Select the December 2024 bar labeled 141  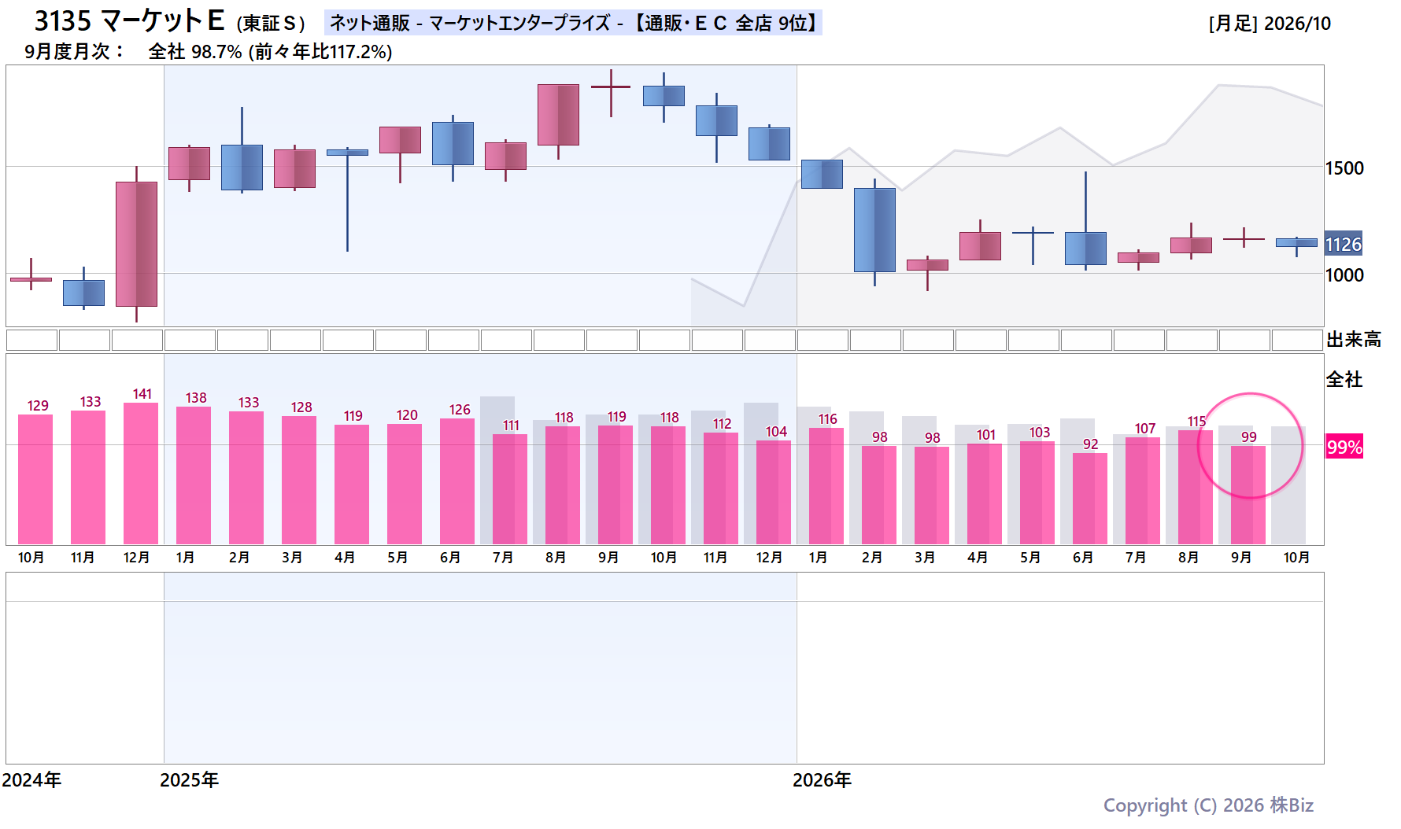[x=141, y=473]
